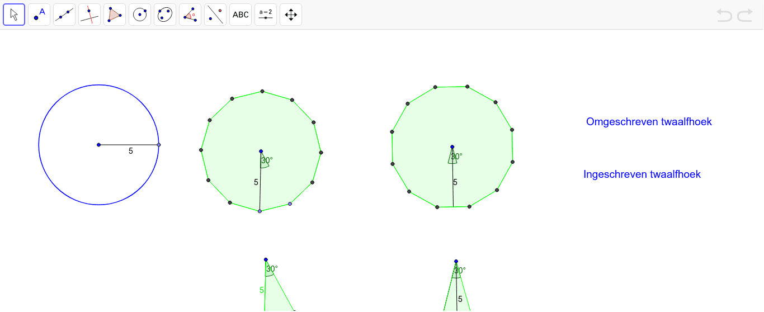Activate the Polygon tool
The image size is (764, 312).
pos(115,15)
